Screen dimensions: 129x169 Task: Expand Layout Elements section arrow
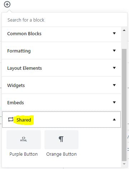(114, 68)
